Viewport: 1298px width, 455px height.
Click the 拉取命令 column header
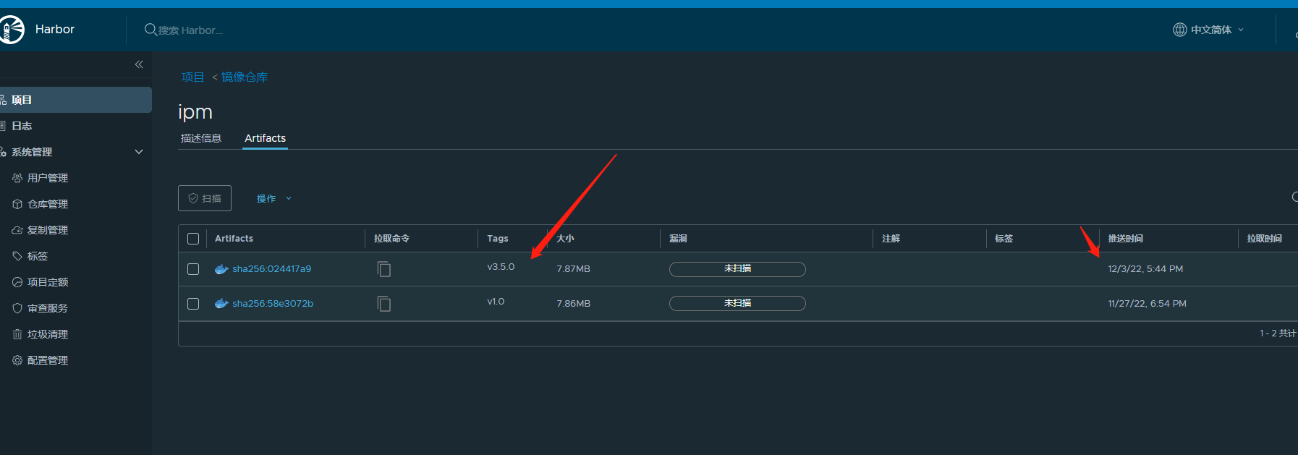(391, 239)
